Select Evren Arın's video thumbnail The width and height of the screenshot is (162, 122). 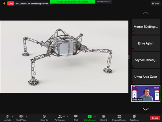coord(146,93)
